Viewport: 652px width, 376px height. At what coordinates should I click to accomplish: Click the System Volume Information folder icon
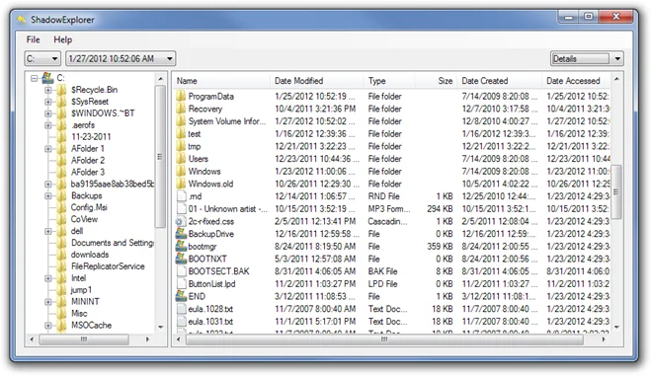(181, 121)
